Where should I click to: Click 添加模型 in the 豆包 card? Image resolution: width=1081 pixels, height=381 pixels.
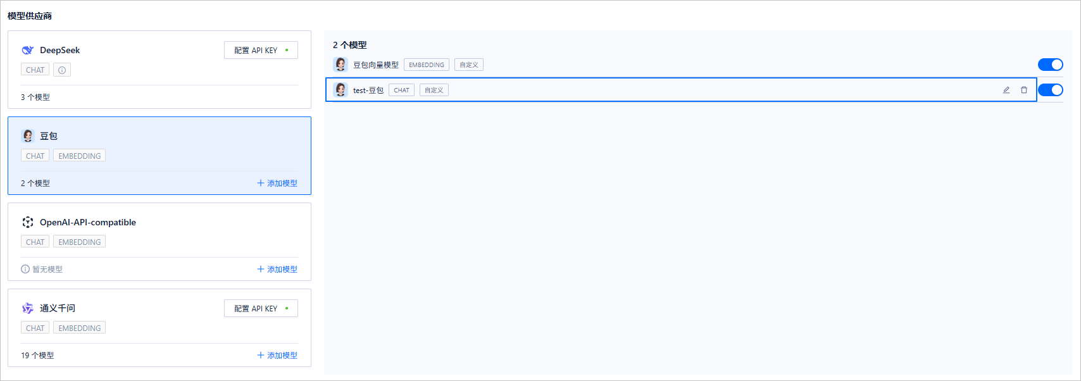click(x=277, y=183)
